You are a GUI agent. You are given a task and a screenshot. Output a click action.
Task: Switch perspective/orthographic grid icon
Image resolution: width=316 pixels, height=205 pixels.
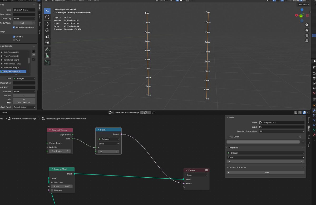307,41
